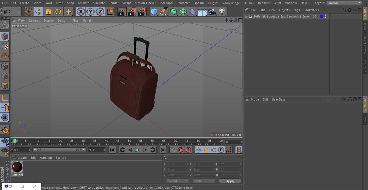Toggle Enable Snap magnet icon
The height and width of the screenshot is (190, 368).
pos(5,130)
